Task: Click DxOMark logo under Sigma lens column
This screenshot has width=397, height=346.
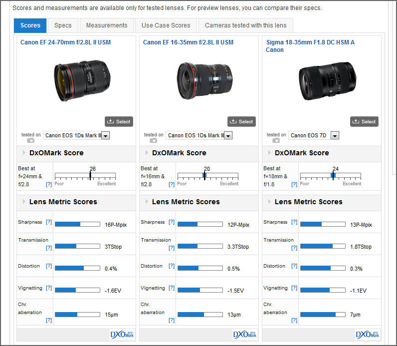Action: tap(368, 335)
